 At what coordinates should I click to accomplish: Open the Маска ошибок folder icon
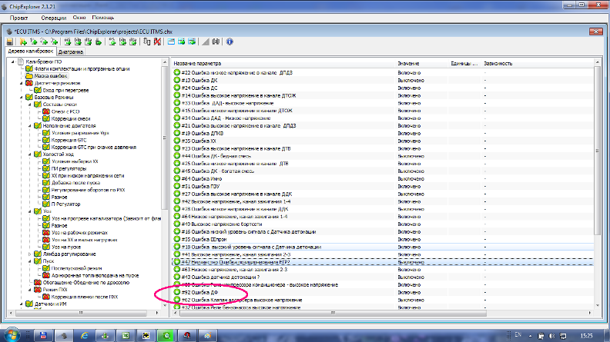(28, 75)
